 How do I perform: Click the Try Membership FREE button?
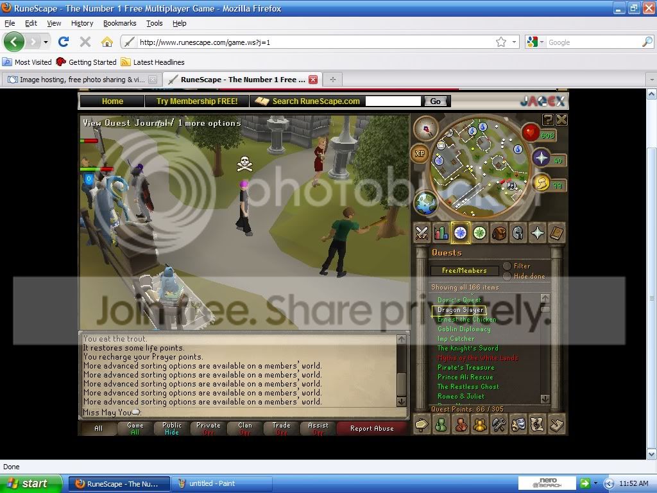[x=196, y=101]
